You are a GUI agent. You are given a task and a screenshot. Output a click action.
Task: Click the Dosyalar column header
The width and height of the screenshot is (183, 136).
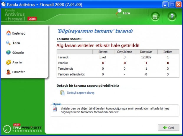146,52
